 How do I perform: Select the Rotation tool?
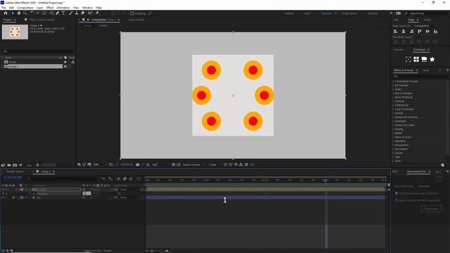(32, 13)
